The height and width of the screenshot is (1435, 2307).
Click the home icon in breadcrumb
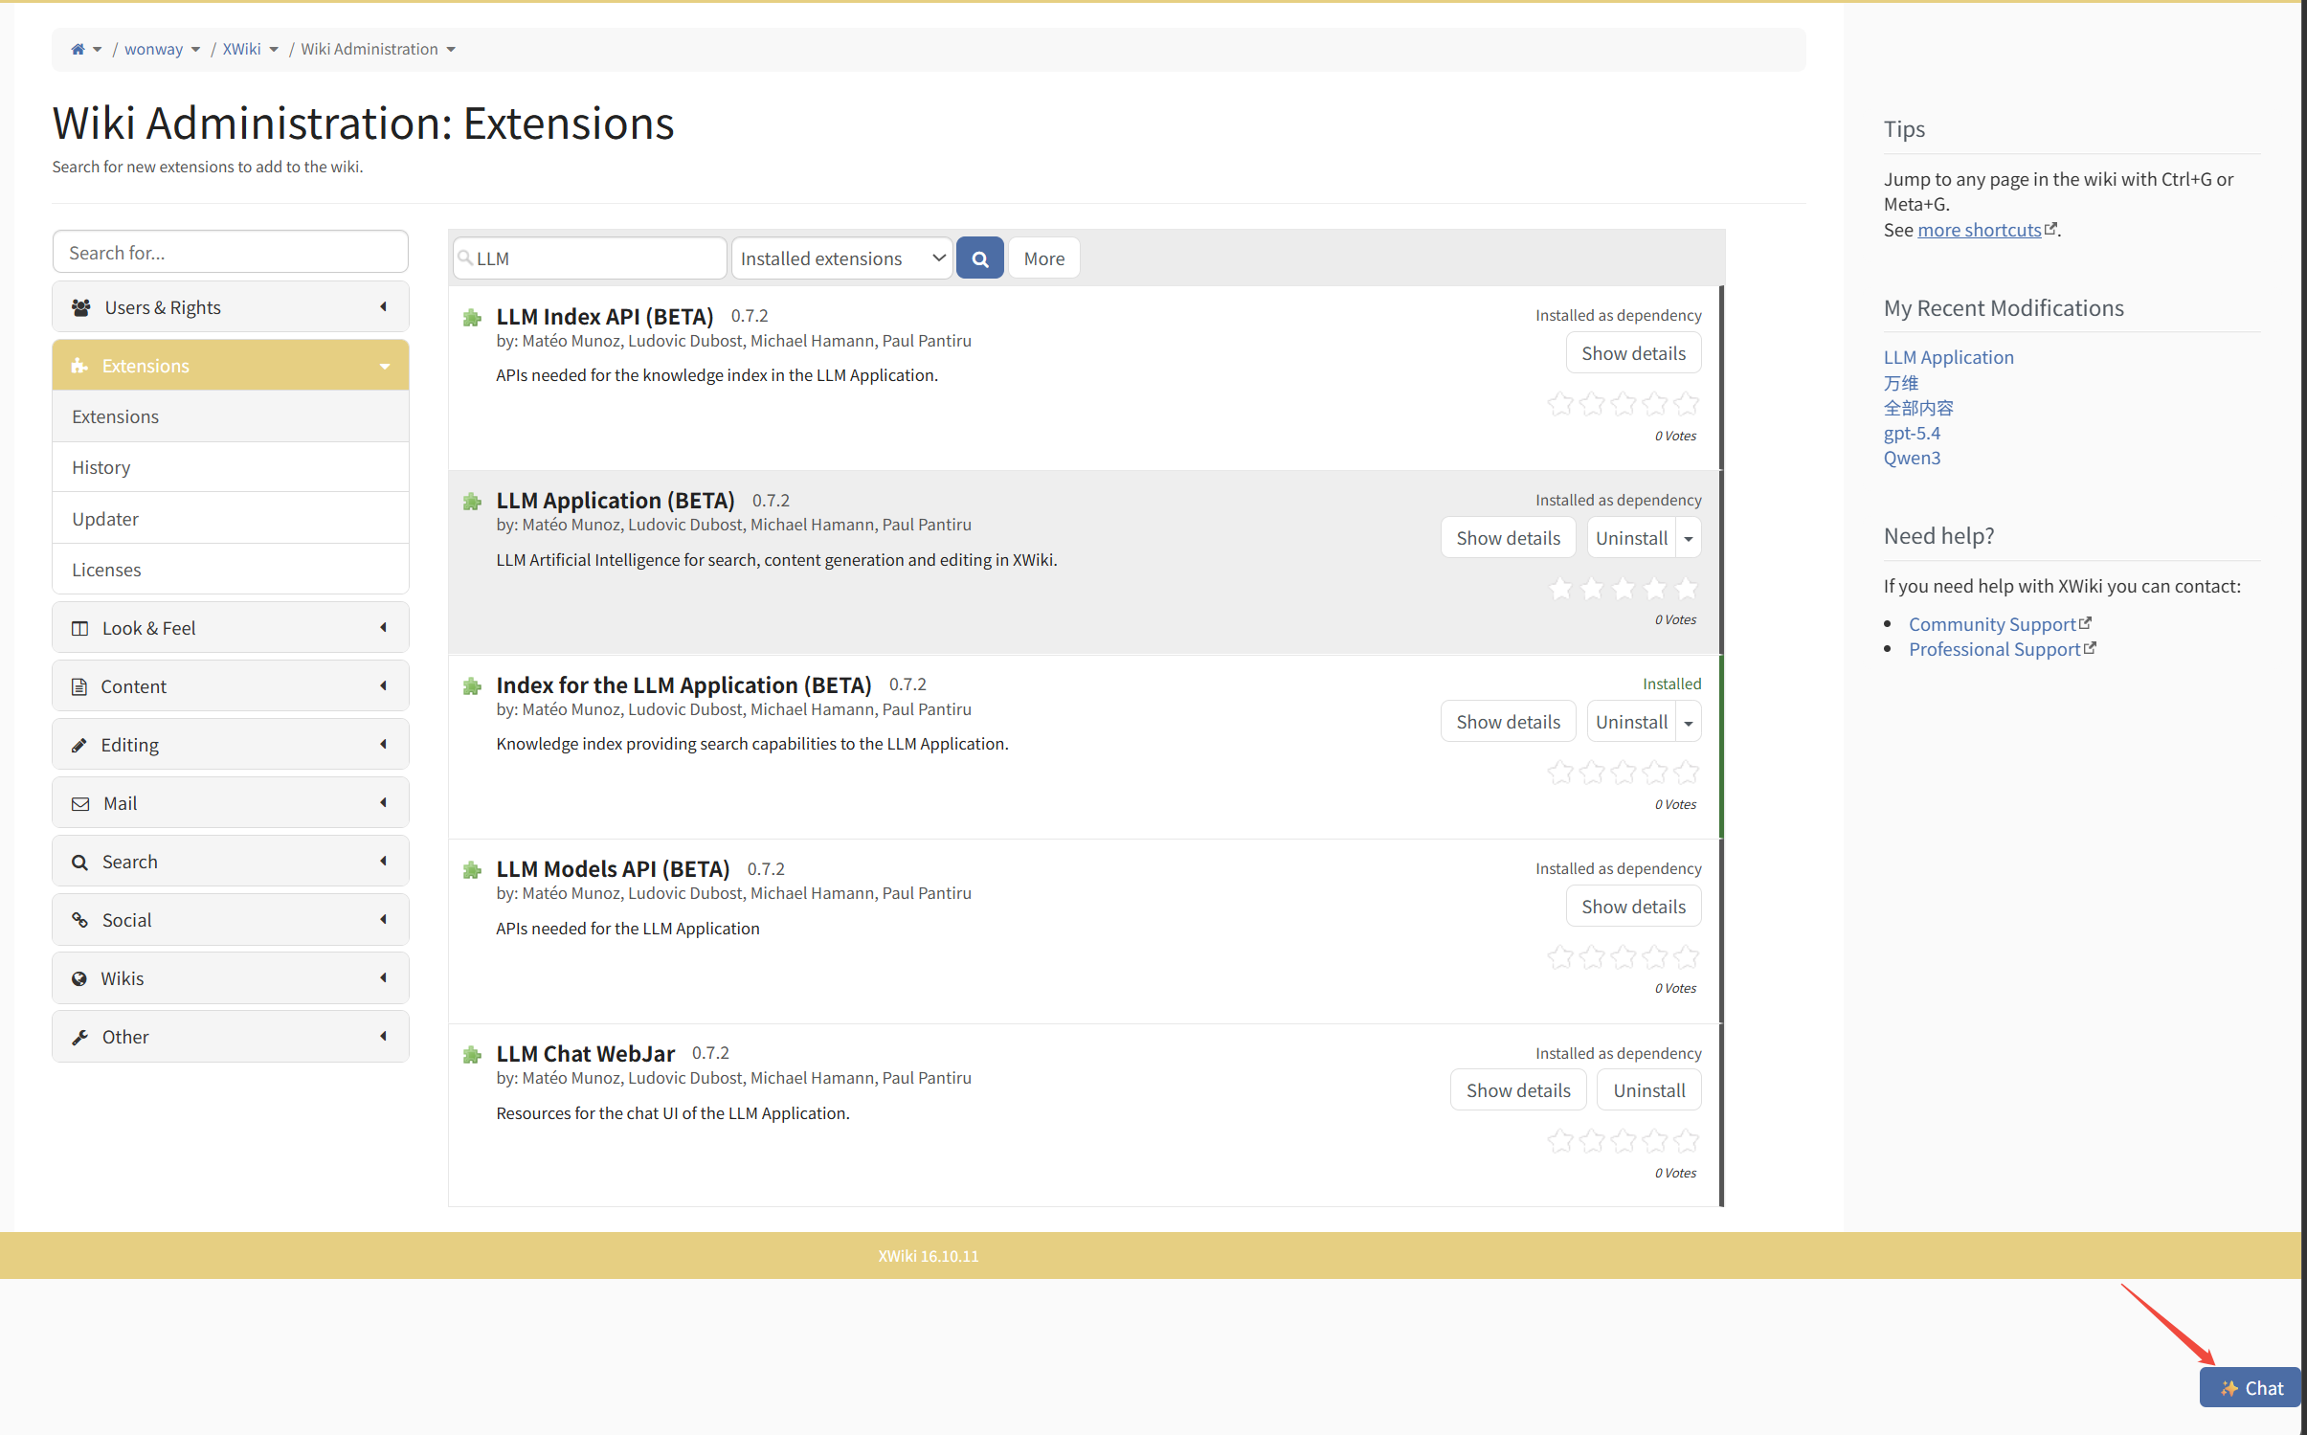[x=78, y=49]
